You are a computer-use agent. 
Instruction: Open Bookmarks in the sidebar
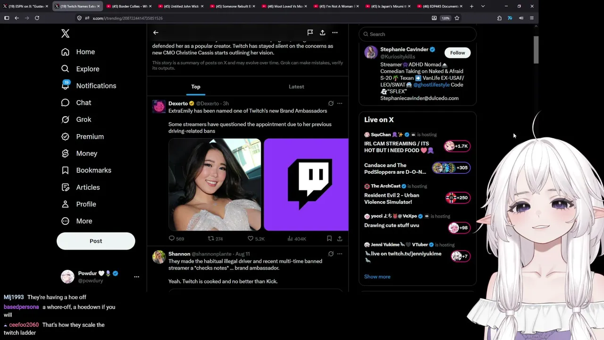[86, 170]
